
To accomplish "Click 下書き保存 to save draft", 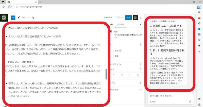I will pyautogui.click(x=108, y=17).
